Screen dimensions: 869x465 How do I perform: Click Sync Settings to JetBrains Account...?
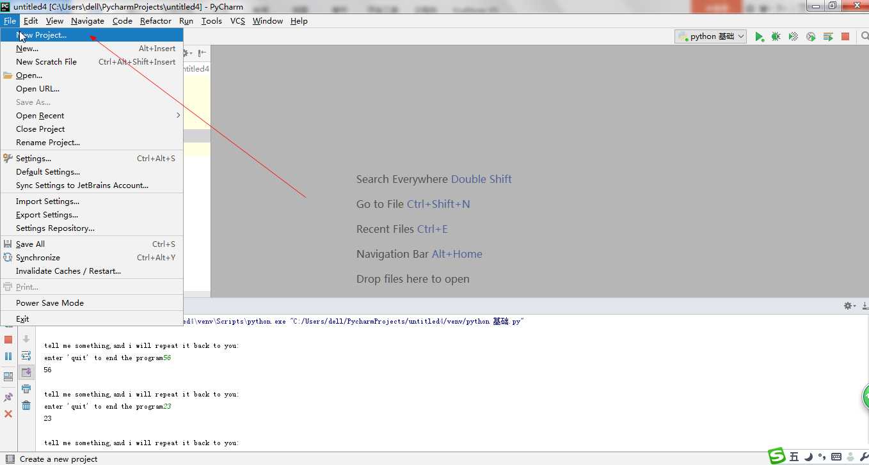click(92, 185)
